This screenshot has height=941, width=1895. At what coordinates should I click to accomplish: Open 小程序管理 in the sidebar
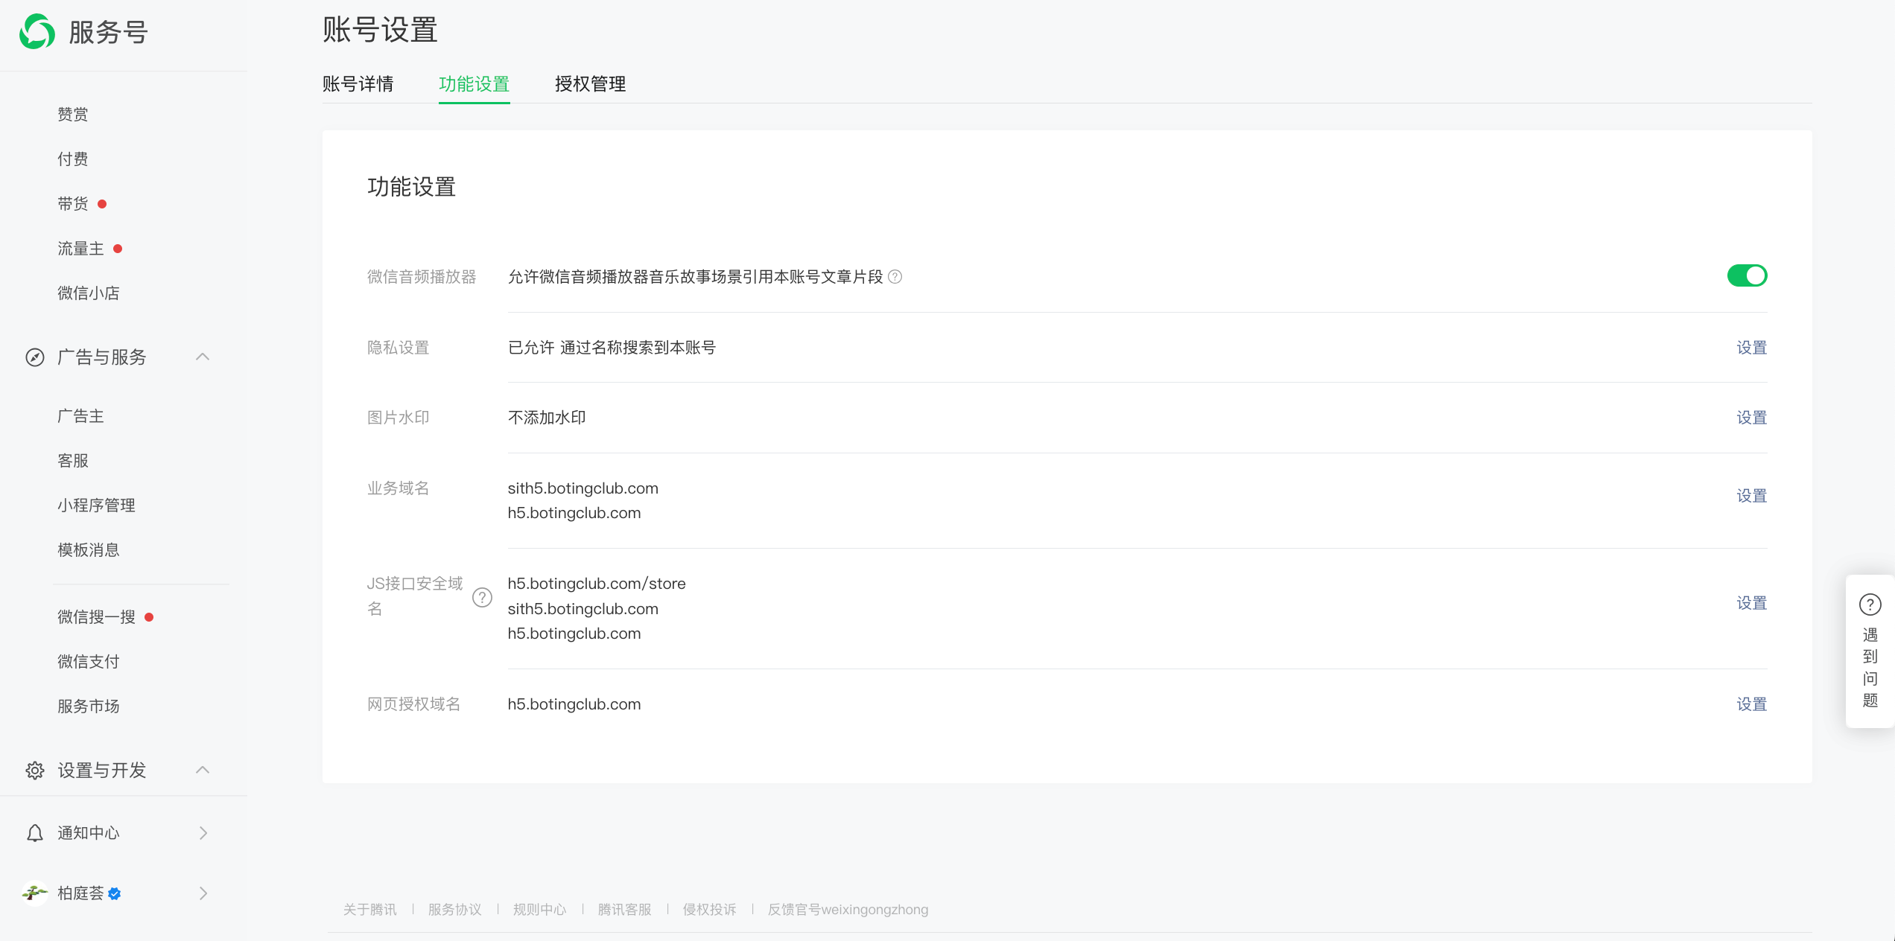tap(96, 505)
